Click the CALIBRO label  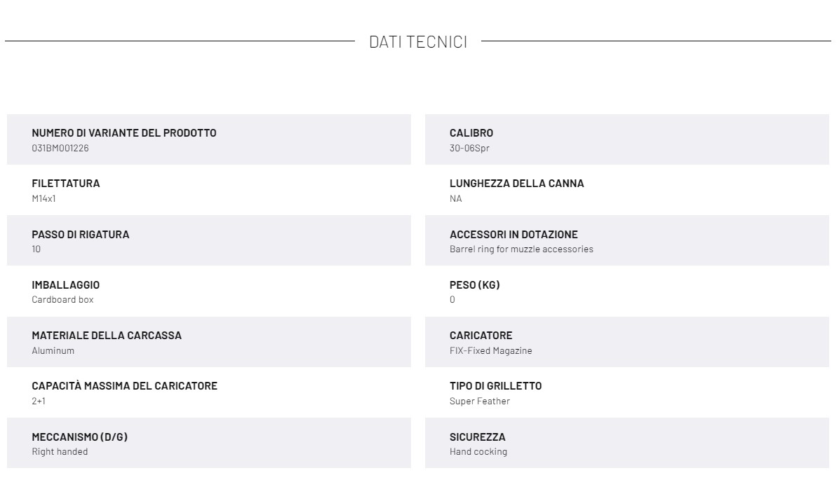coord(471,132)
